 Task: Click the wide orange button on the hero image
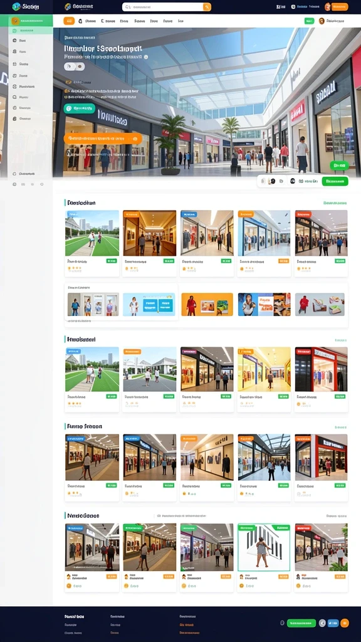pos(103,139)
